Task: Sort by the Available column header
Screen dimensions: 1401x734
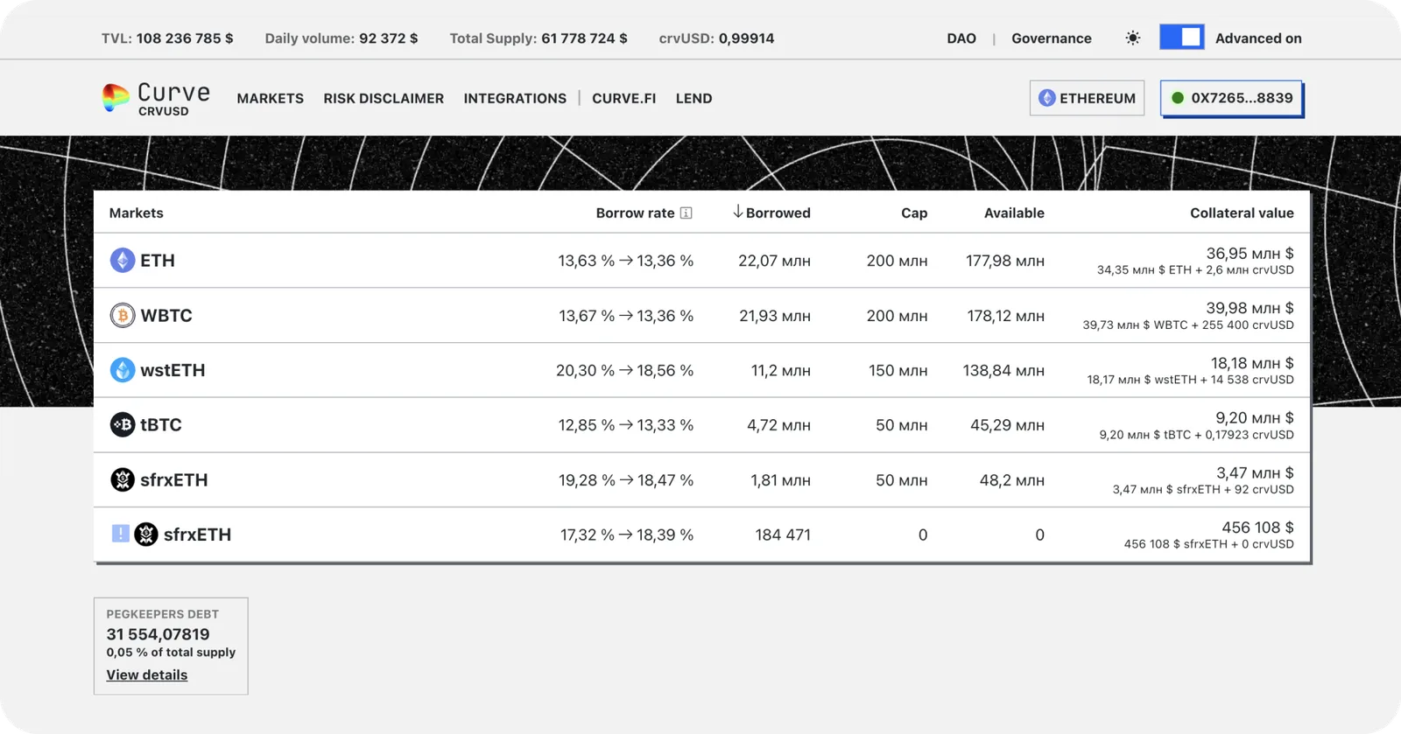Action: point(1014,213)
